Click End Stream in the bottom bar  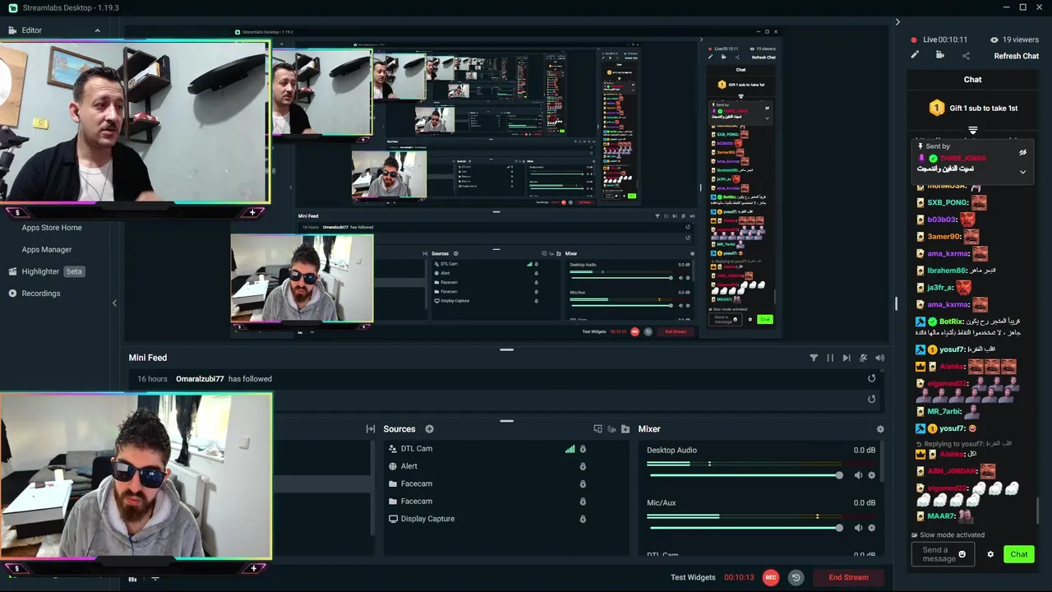click(x=848, y=577)
